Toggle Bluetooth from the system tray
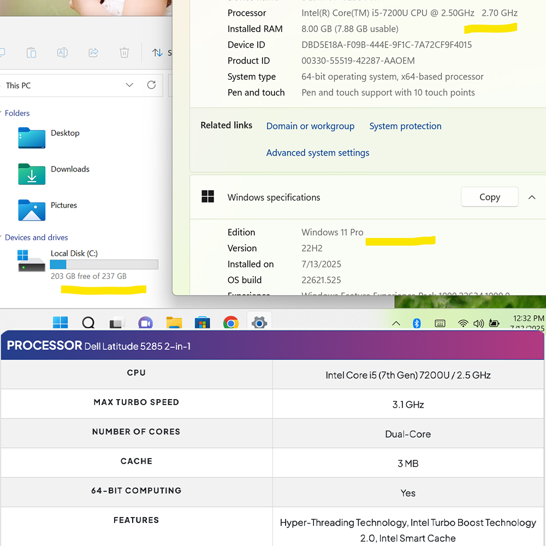This screenshot has height=546, width=546. pyautogui.click(x=417, y=323)
